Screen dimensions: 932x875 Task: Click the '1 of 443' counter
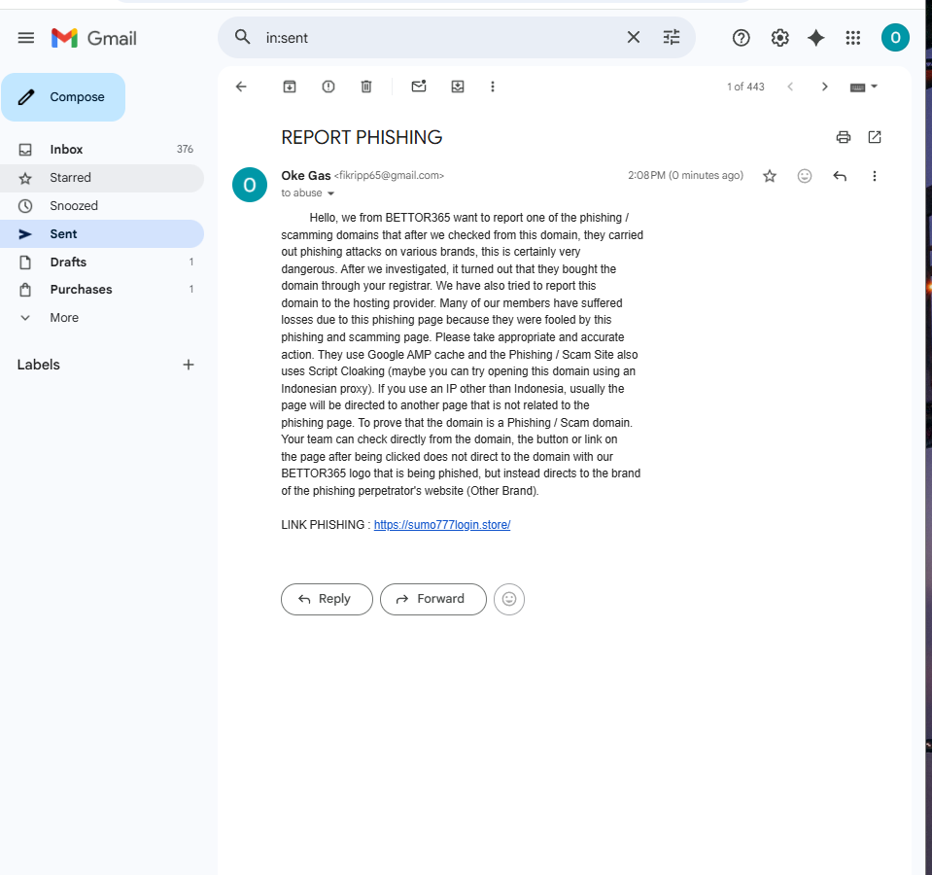pos(745,87)
